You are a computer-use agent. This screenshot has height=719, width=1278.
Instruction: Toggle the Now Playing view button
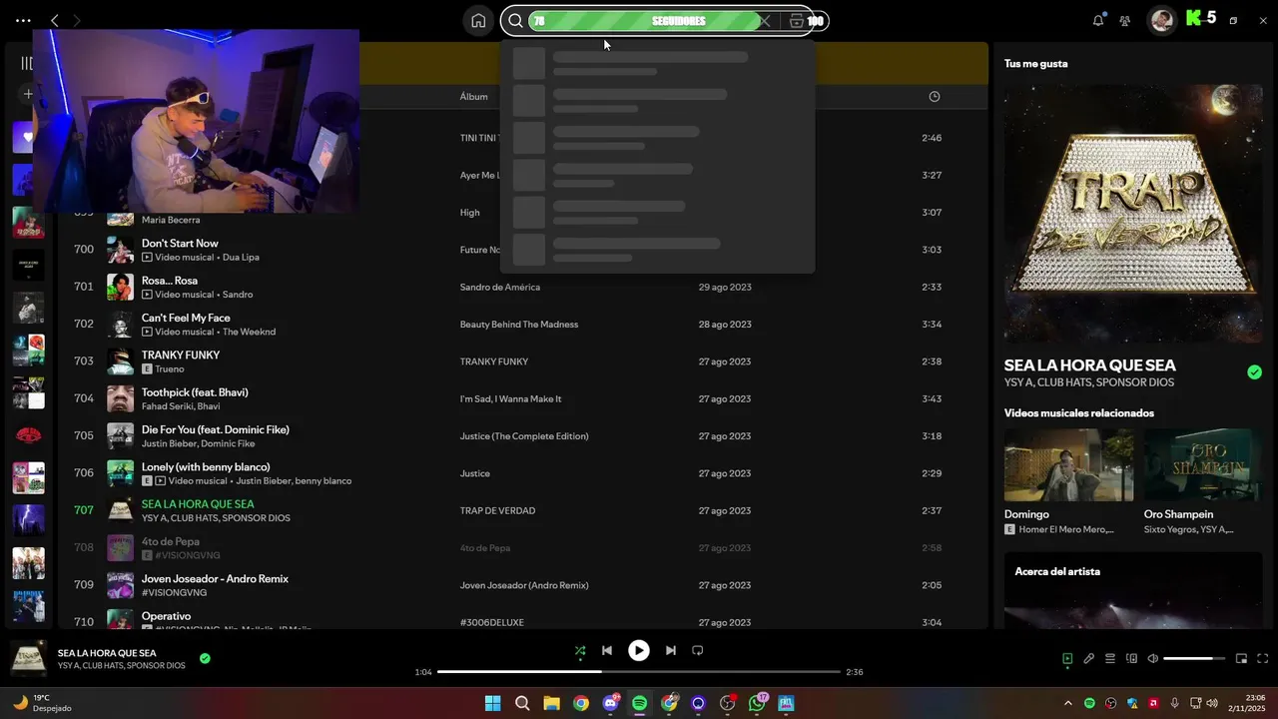1067,658
